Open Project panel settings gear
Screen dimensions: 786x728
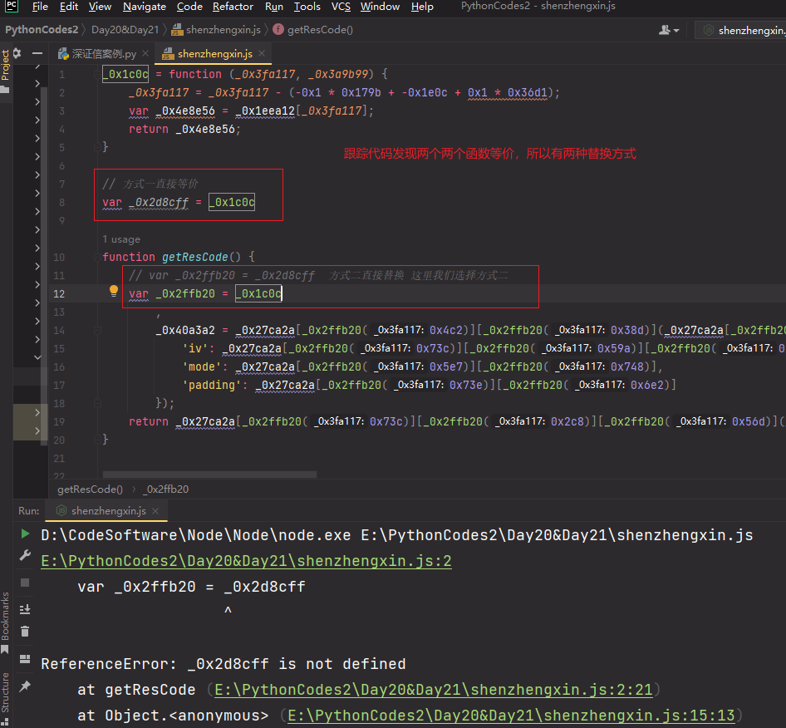click(17, 53)
